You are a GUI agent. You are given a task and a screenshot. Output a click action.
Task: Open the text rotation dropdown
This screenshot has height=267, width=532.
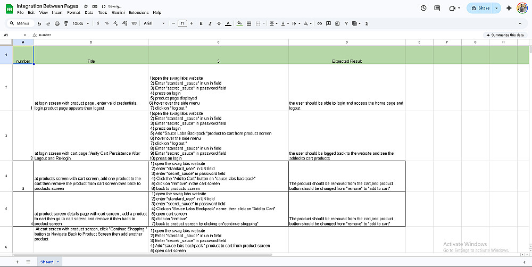coord(307,23)
